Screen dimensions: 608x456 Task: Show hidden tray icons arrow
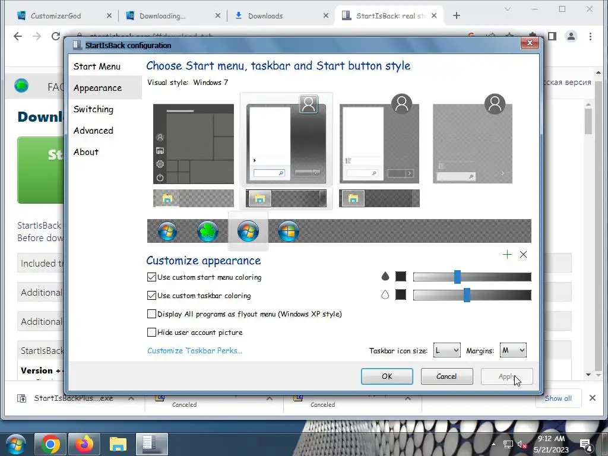493,444
